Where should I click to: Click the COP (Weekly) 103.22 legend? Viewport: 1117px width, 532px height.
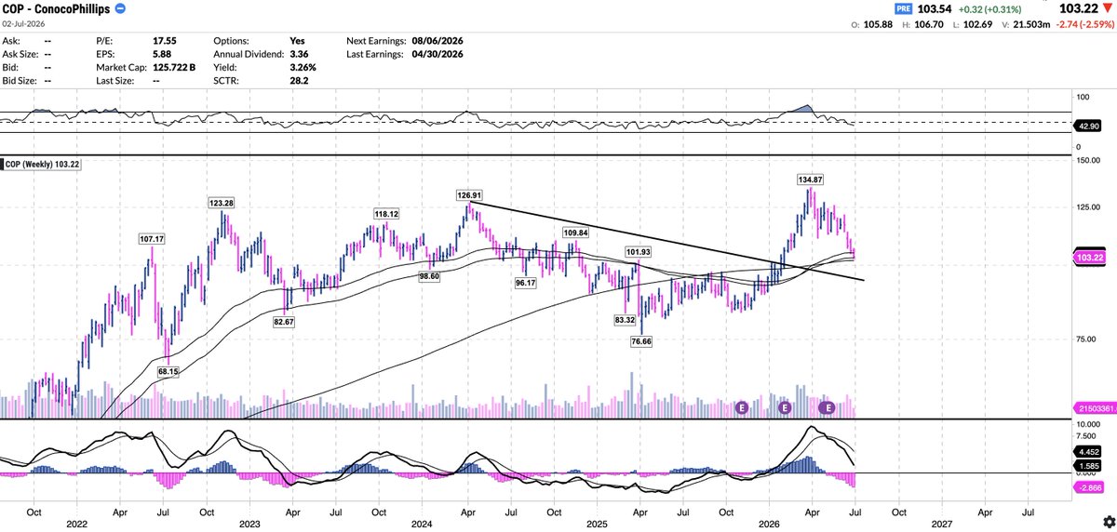tap(43, 163)
